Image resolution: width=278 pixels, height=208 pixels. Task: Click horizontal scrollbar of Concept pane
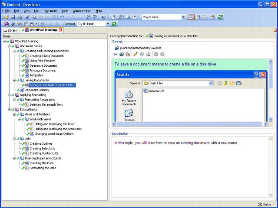[189, 124]
